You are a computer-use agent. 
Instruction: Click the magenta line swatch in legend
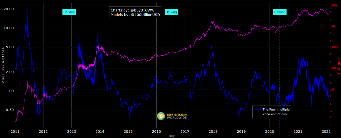click(x=257, y=114)
